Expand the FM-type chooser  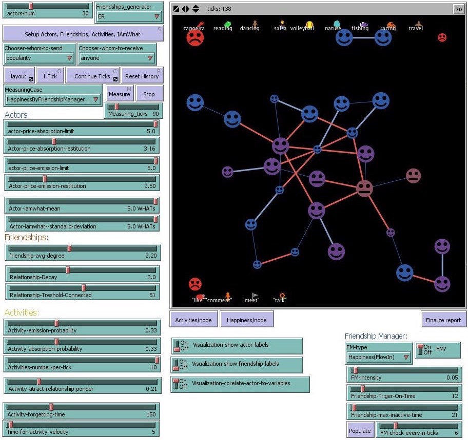coord(378,357)
